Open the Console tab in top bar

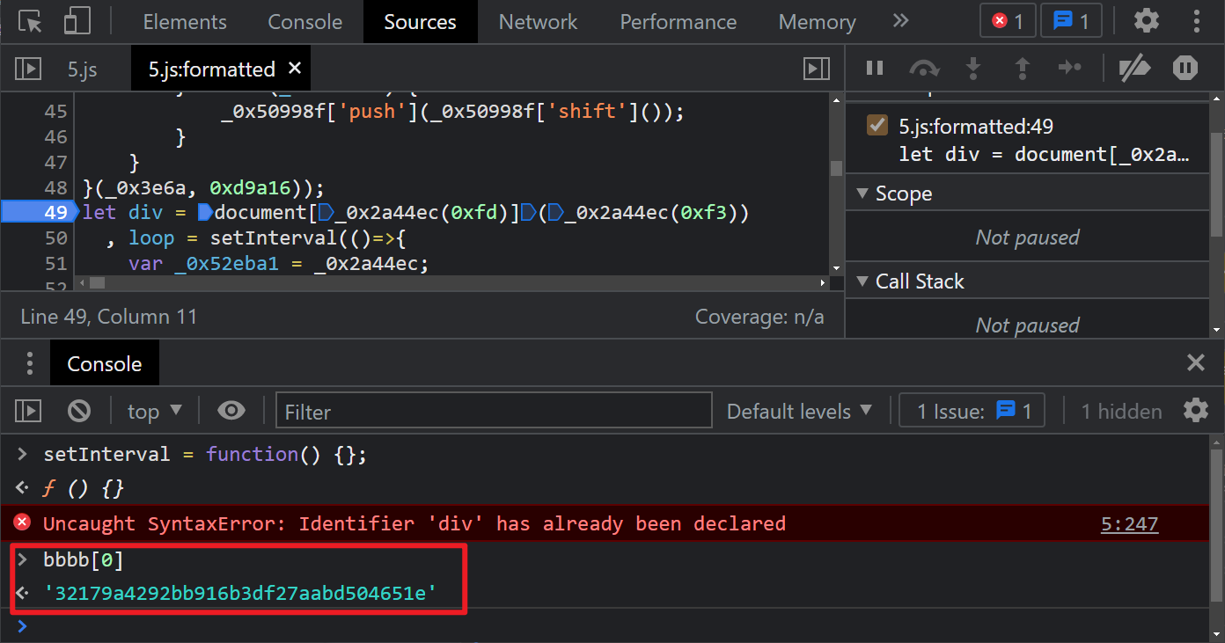305,22
